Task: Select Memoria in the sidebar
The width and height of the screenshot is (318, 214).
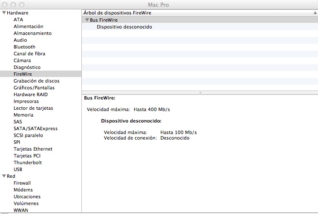Action: pyautogui.click(x=23, y=115)
